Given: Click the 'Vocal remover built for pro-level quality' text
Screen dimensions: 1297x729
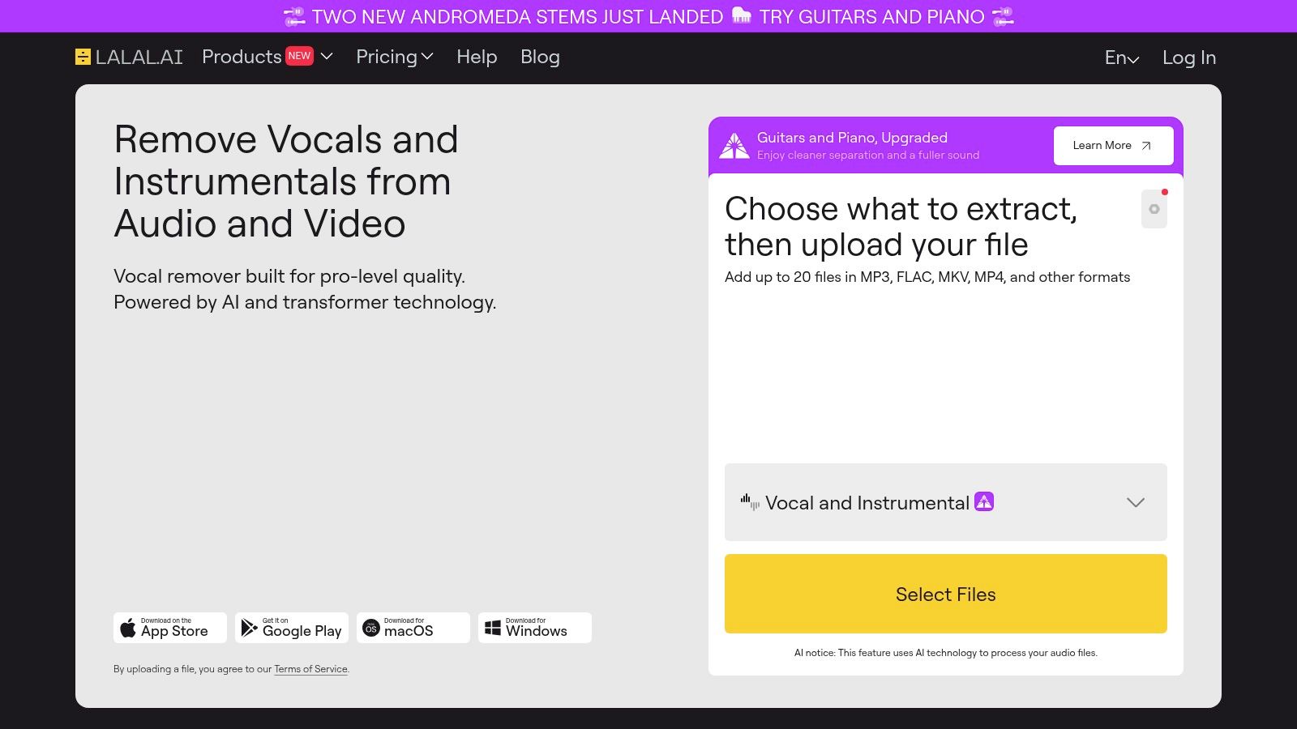Looking at the screenshot, I should tap(289, 276).
